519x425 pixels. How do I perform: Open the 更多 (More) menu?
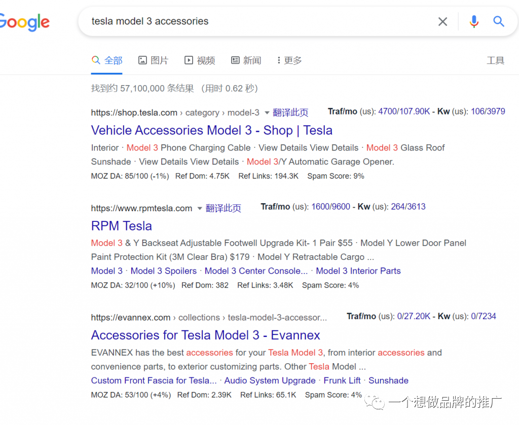point(289,60)
